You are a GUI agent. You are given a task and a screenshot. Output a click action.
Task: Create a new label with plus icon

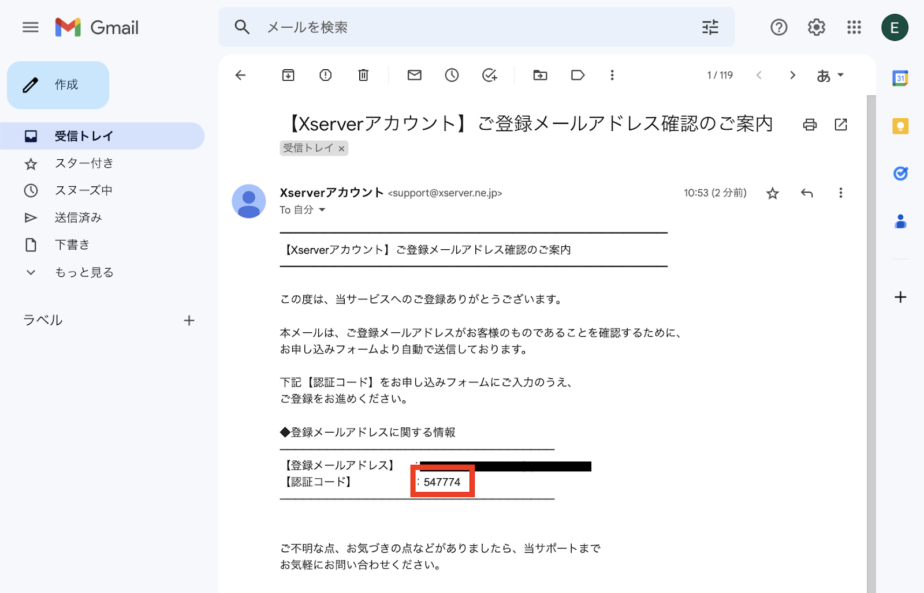(x=189, y=321)
